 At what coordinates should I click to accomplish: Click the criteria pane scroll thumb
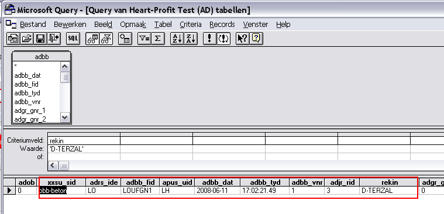click(x=63, y=166)
